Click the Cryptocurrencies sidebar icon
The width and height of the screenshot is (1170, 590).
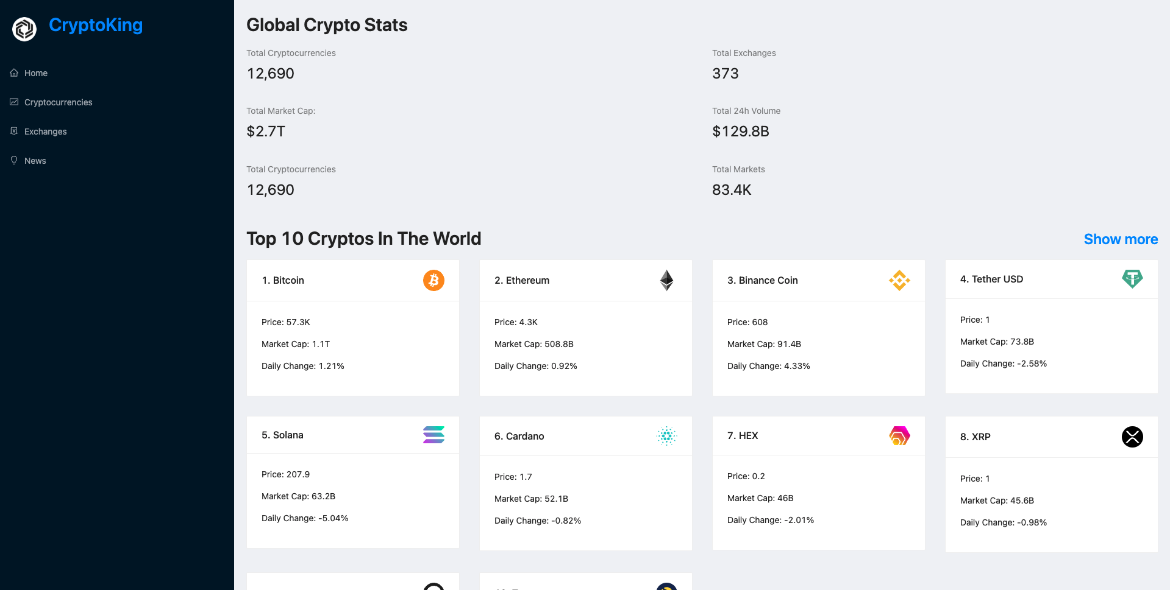(14, 102)
